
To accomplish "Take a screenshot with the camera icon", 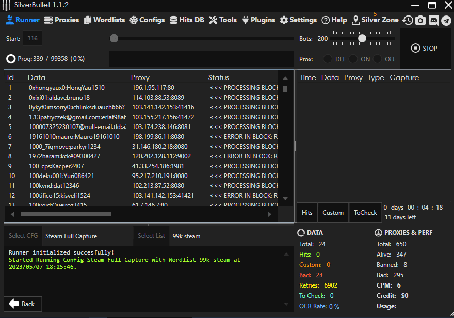I will point(420,20).
